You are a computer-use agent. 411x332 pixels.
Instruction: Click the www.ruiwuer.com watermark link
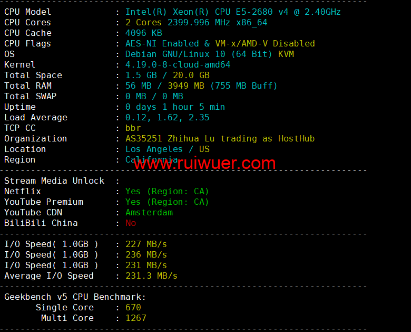click(205, 163)
